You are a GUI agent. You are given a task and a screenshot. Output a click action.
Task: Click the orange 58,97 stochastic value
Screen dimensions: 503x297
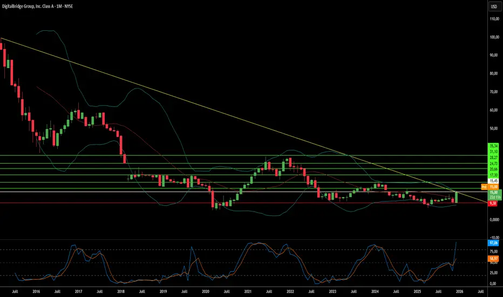click(x=493, y=259)
